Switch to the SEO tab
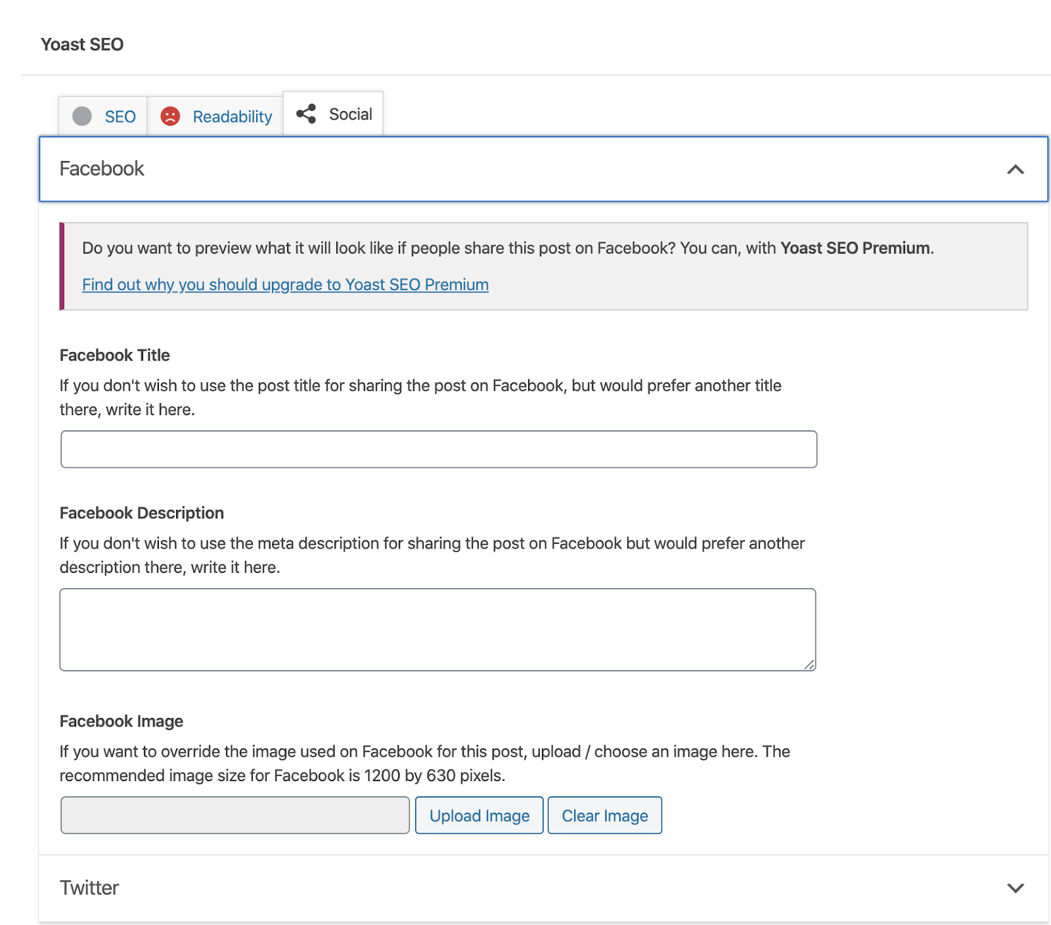The image size is (1051, 925). click(x=120, y=117)
